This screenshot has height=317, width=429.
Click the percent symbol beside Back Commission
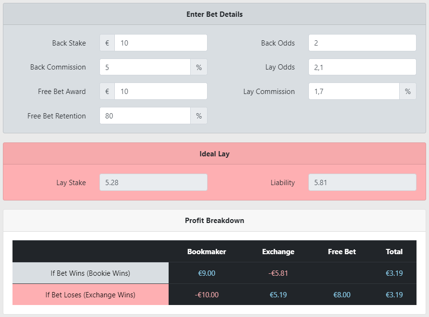tap(199, 67)
